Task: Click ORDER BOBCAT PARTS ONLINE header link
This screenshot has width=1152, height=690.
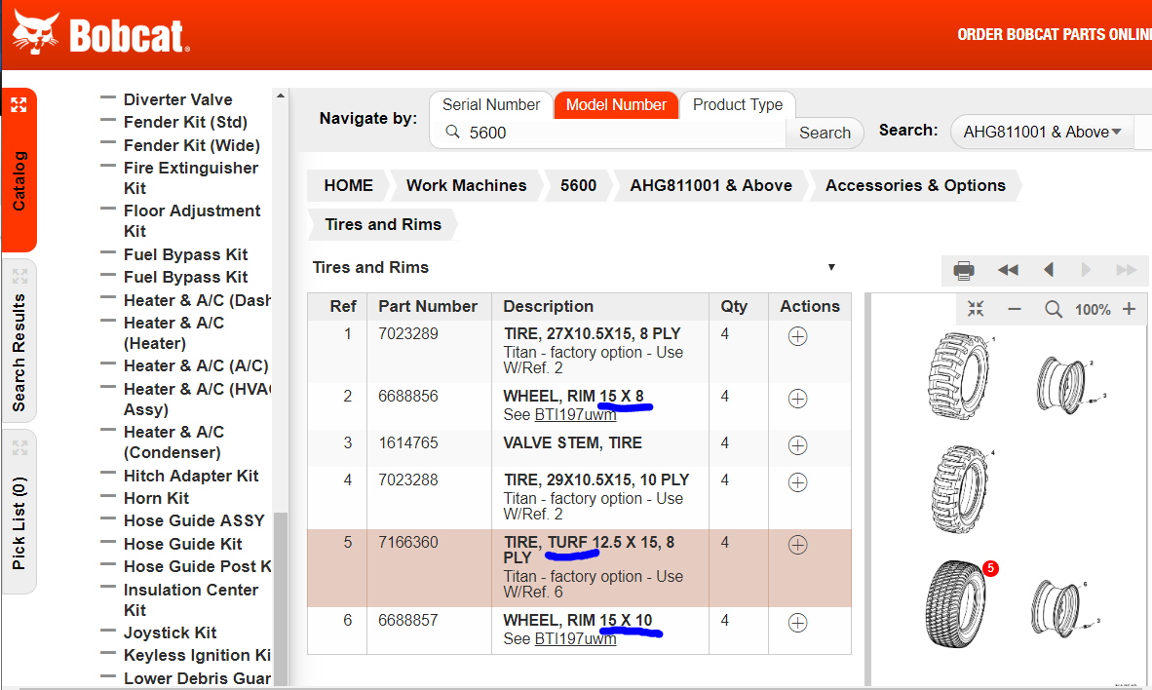Action: click(1054, 34)
